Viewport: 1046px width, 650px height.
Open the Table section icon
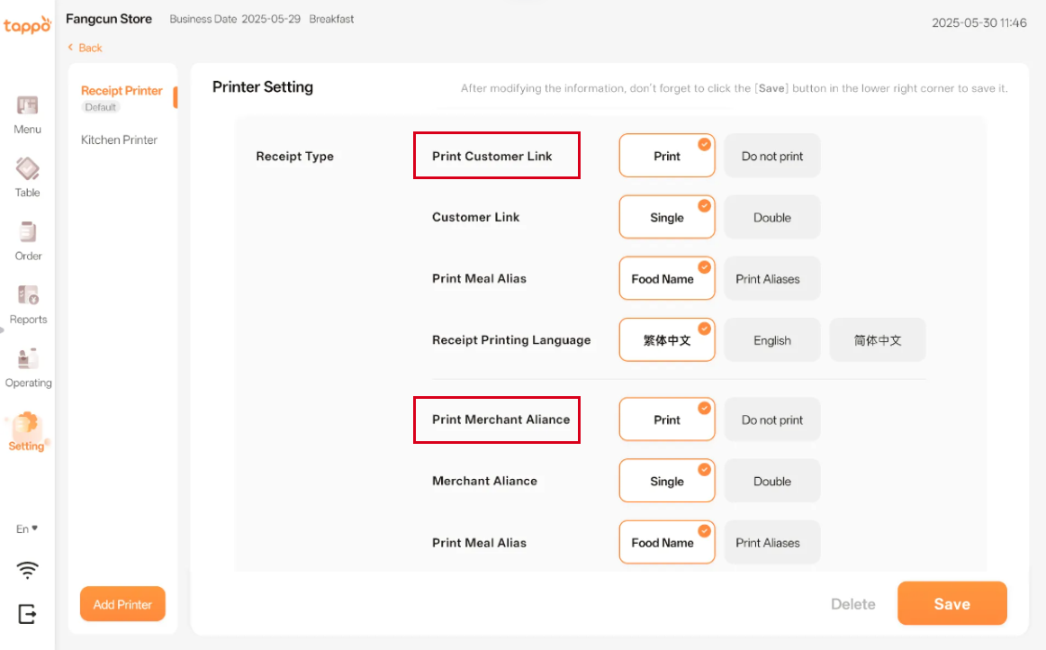(x=27, y=169)
